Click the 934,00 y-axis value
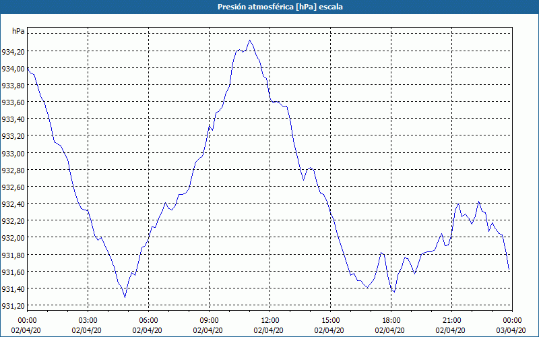The height and width of the screenshot is (337, 539). (x=13, y=69)
